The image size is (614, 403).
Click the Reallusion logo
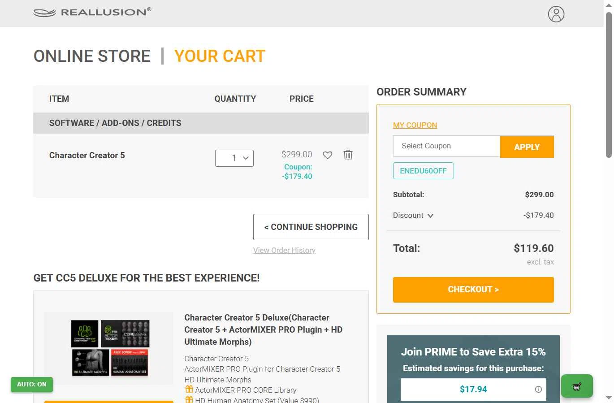pyautogui.click(x=92, y=12)
